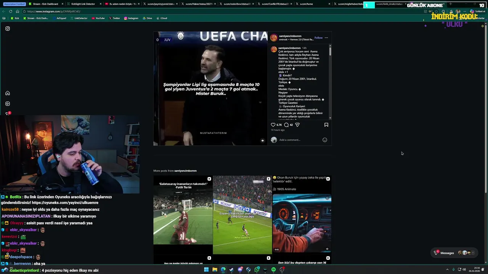Open the Twitter bookmark
This screenshot has width=488, height=274.
point(114,18)
